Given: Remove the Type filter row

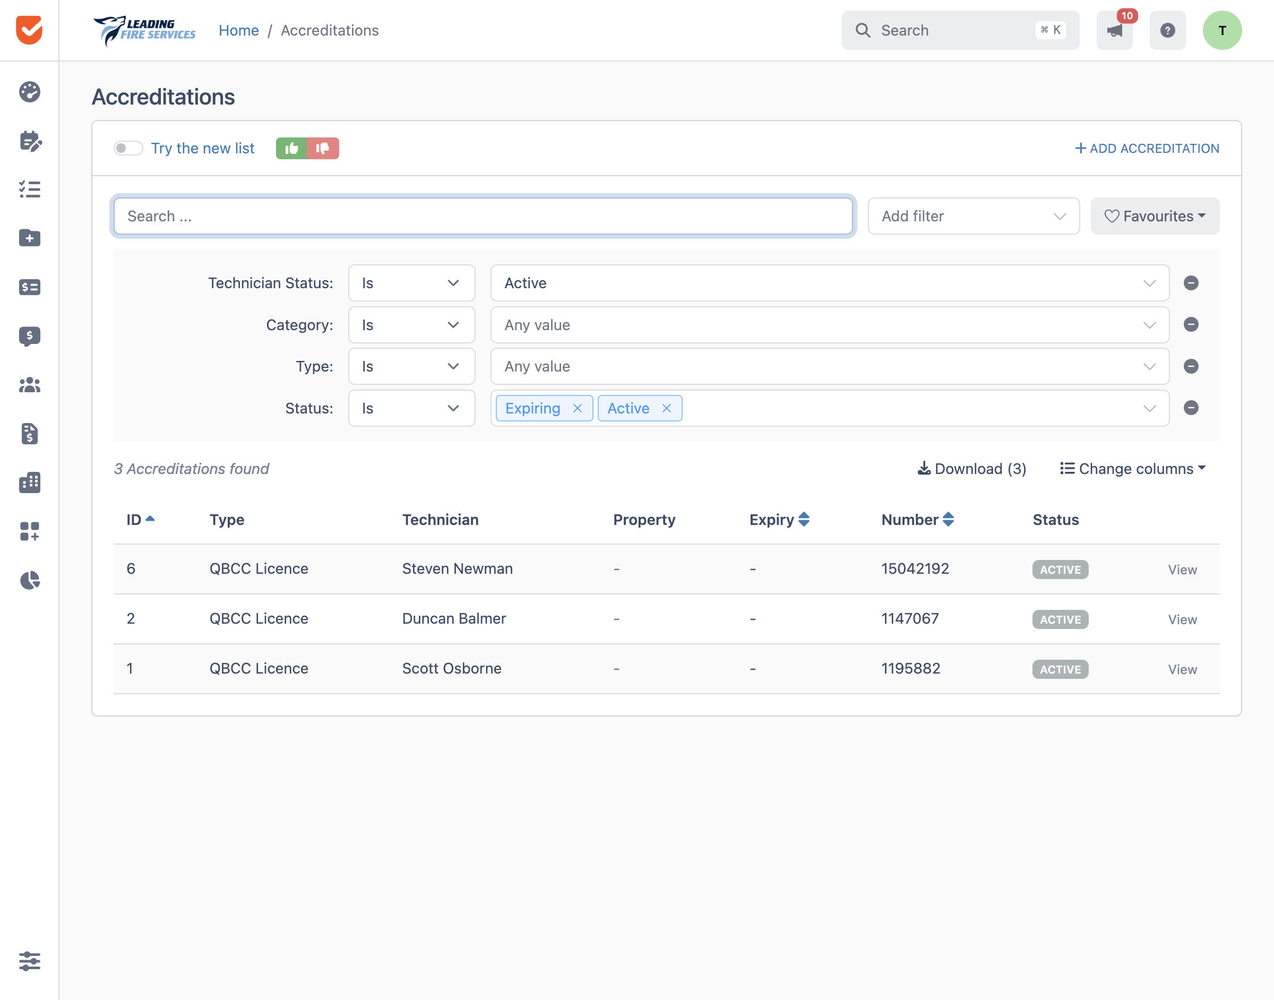Looking at the screenshot, I should (1191, 366).
